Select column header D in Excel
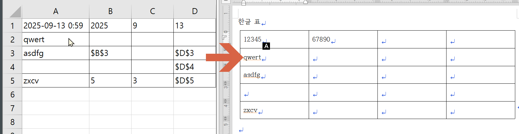 pyautogui.click(x=195, y=12)
